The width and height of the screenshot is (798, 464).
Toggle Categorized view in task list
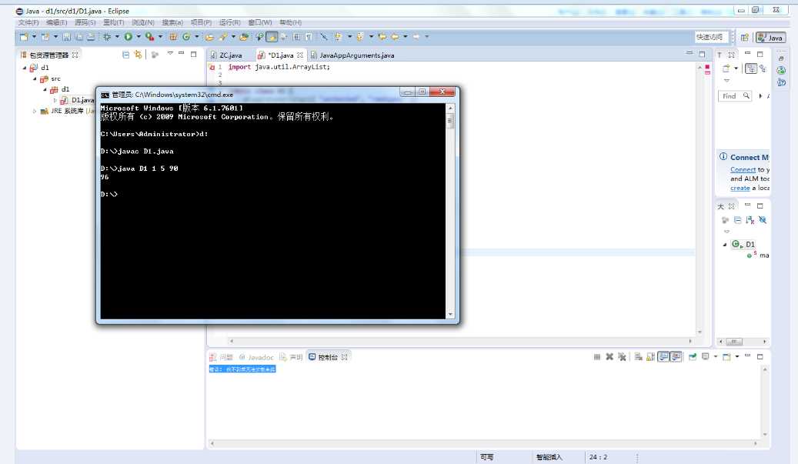pos(751,68)
